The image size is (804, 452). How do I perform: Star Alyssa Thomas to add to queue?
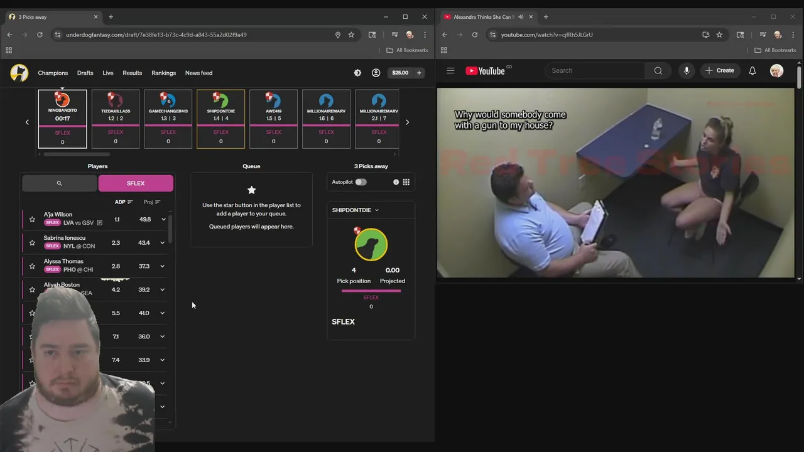click(32, 266)
